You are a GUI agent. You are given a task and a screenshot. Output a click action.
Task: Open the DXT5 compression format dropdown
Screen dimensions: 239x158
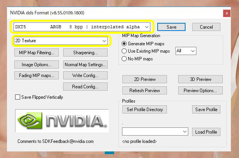(x=82, y=27)
